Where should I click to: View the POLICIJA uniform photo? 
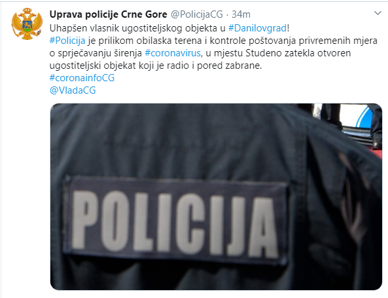(216, 196)
